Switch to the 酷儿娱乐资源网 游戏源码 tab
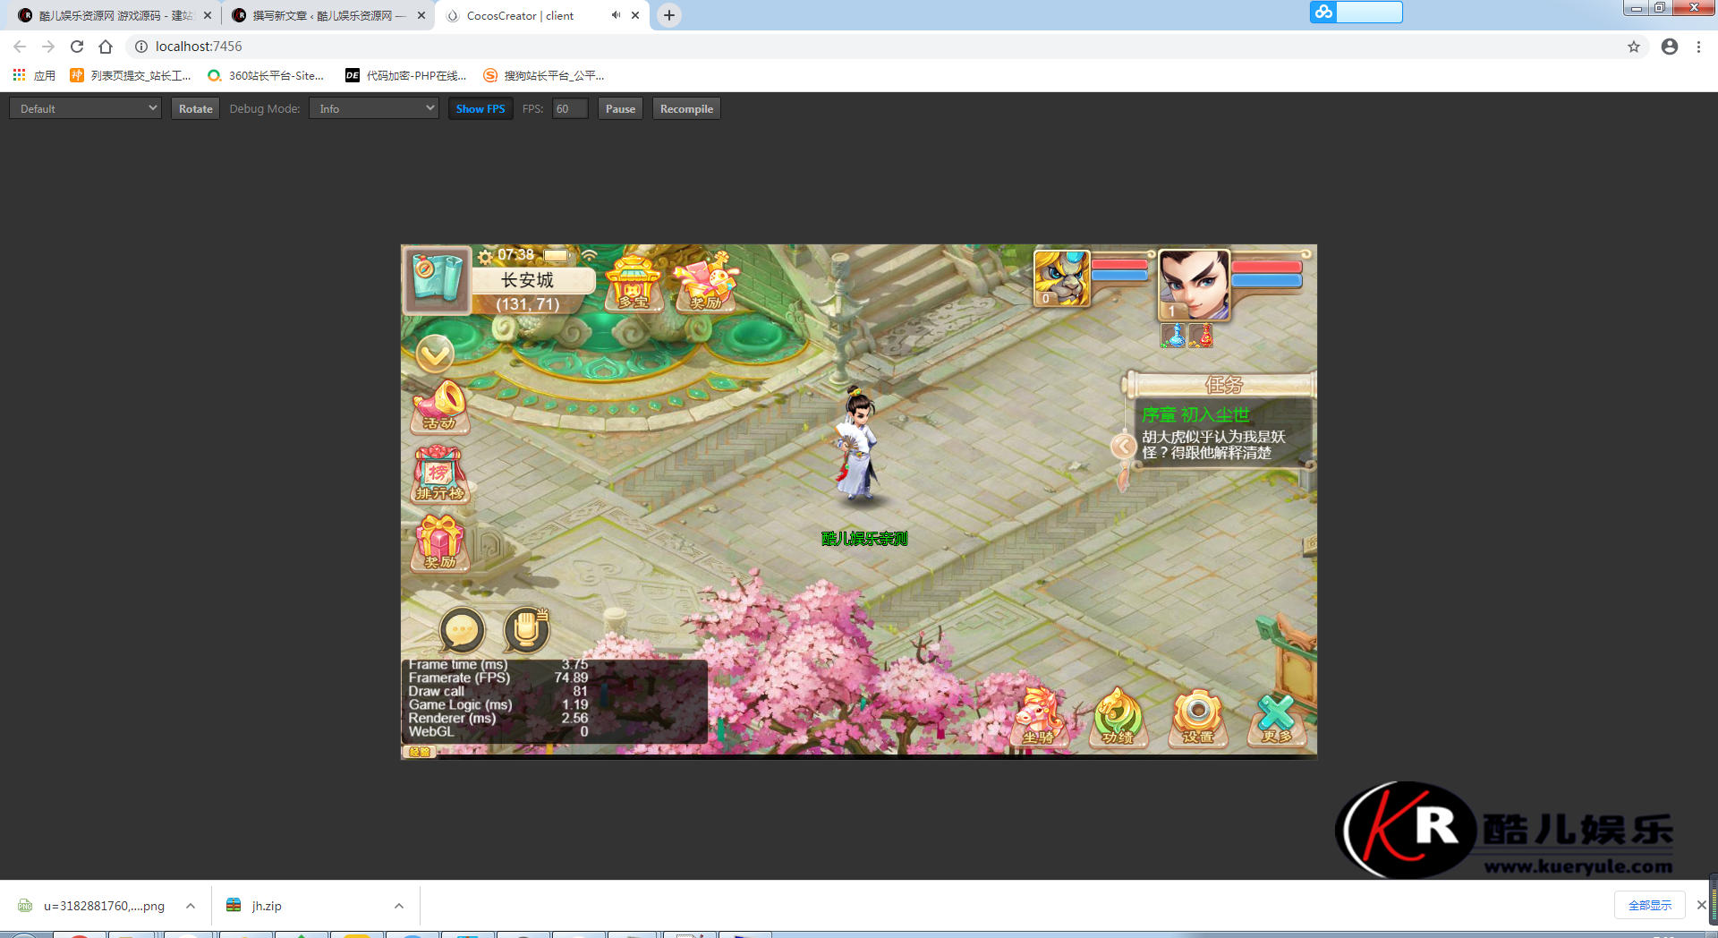Screen dimensions: 1718x938 coord(115,15)
